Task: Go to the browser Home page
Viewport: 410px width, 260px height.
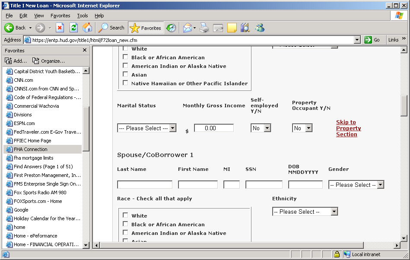Action: pyautogui.click(x=87, y=28)
